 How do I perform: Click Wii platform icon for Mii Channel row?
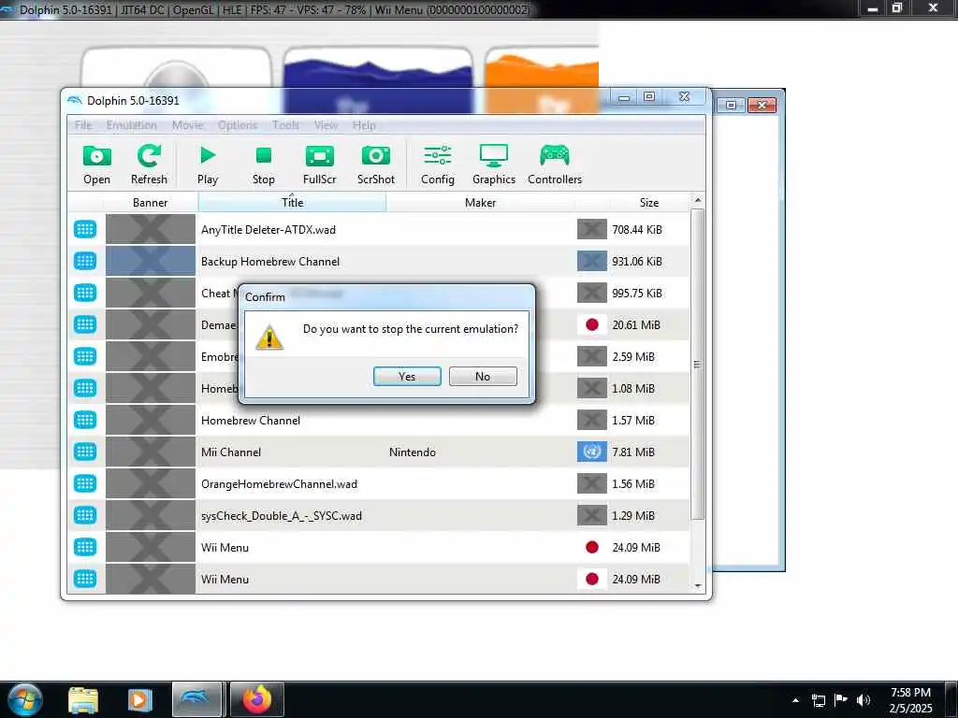(x=85, y=452)
